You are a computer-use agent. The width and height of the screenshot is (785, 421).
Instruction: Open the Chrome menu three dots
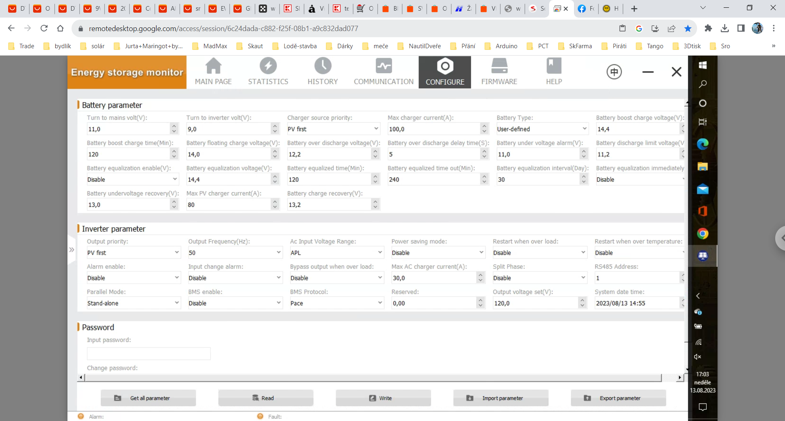774,28
